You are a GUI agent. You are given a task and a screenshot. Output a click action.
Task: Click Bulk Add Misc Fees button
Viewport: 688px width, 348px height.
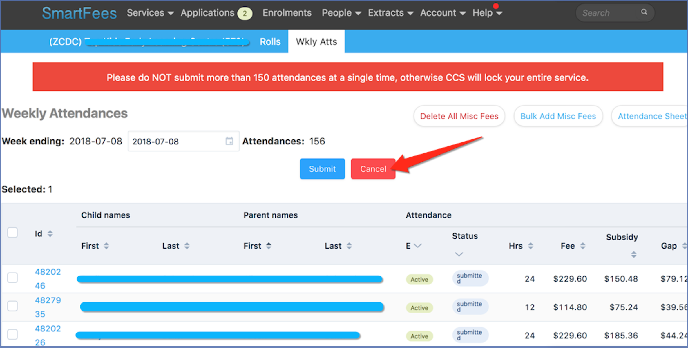point(558,116)
